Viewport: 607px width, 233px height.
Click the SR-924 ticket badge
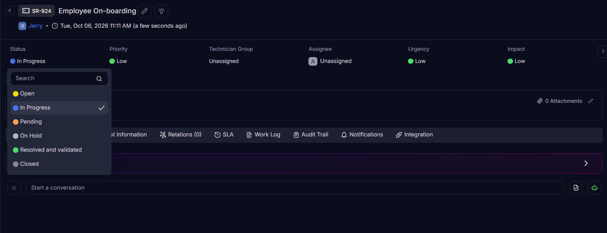click(36, 11)
